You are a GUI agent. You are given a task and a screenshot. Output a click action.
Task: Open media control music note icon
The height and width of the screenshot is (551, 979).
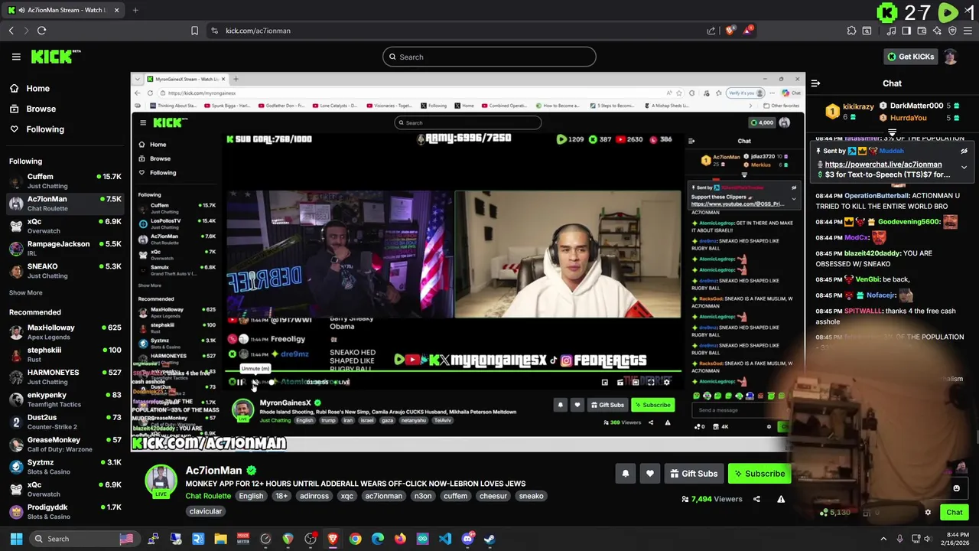click(891, 31)
